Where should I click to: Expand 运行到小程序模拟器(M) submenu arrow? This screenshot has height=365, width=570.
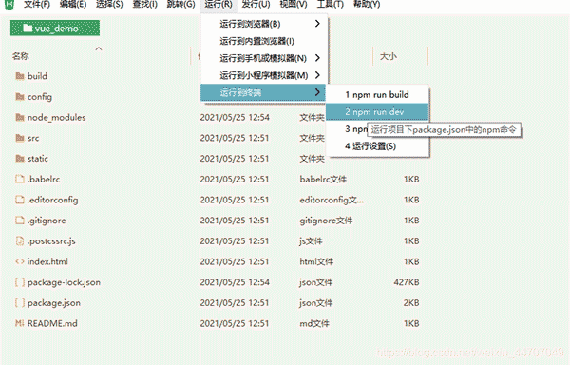click(317, 75)
